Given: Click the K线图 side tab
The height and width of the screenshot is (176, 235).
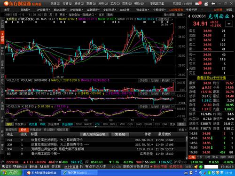Looking at the screenshot, I should tap(2, 37).
